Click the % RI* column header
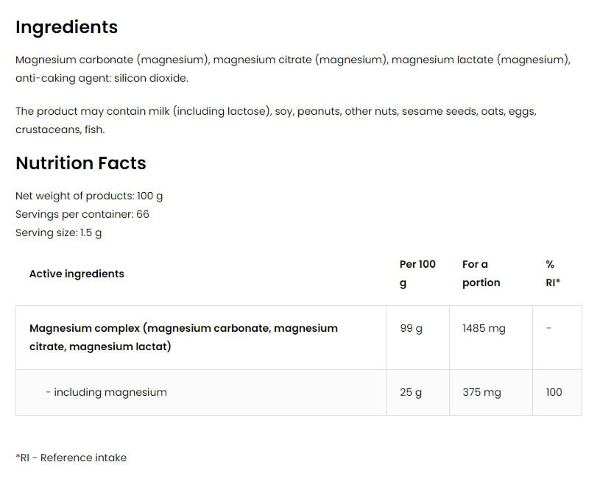The image size is (600, 487). (x=553, y=273)
